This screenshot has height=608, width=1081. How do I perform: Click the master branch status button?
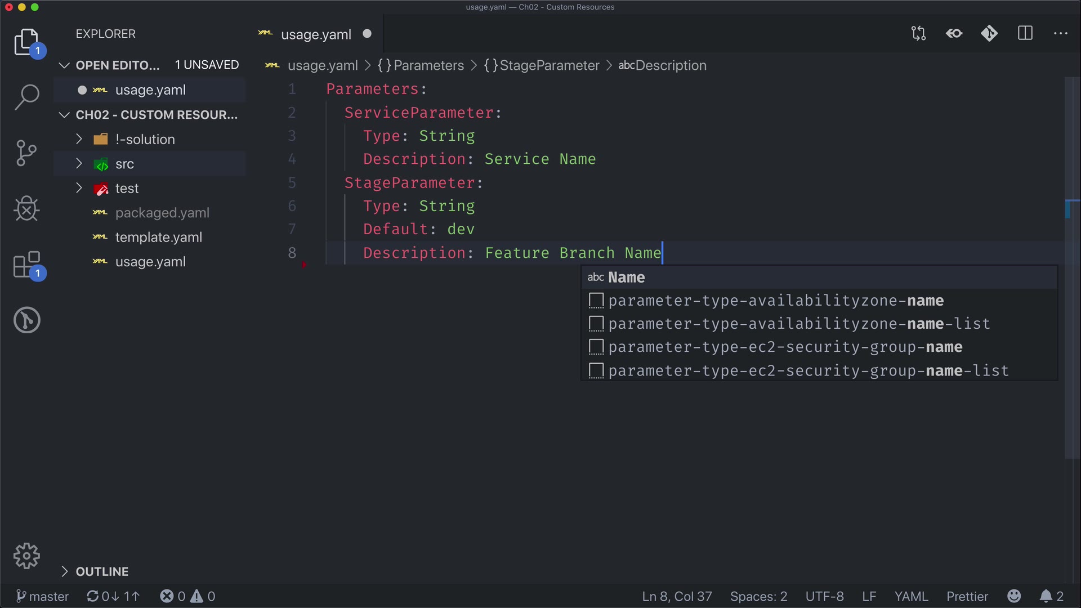coord(43,596)
